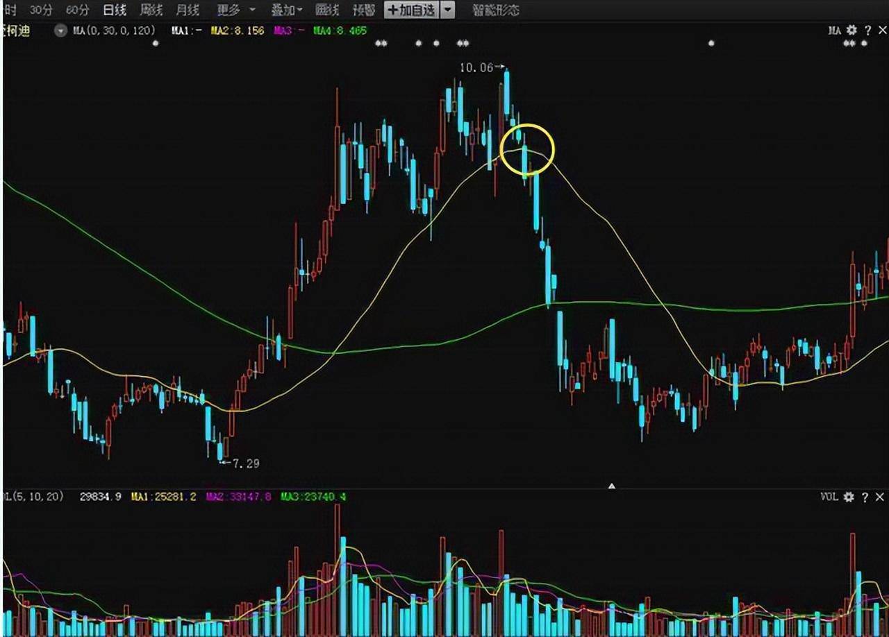The image size is (889, 637).
Task: Click the MA(0,30,0,120) parameter label
Action: click(x=113, y=31)
